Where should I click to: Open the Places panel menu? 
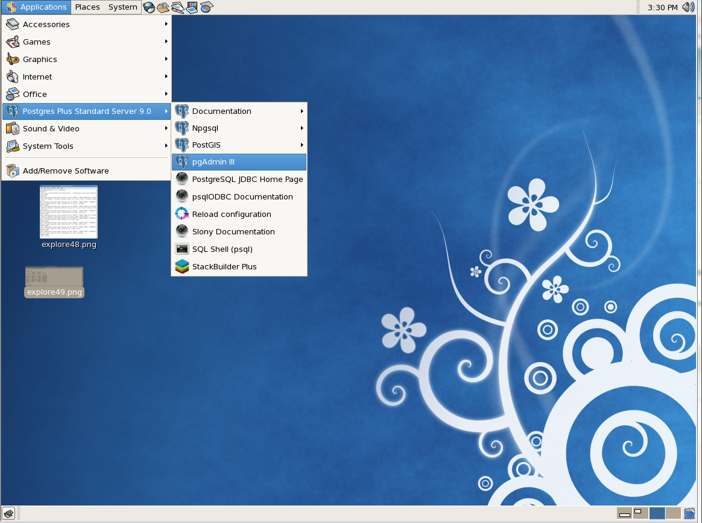point(87,7)
